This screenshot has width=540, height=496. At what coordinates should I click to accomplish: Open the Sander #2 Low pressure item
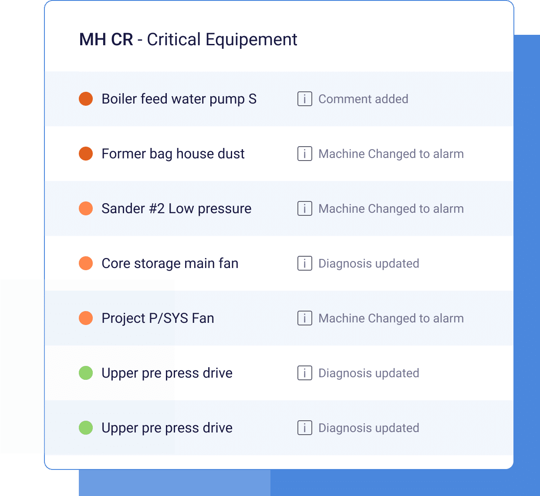(x=176, y=209)
